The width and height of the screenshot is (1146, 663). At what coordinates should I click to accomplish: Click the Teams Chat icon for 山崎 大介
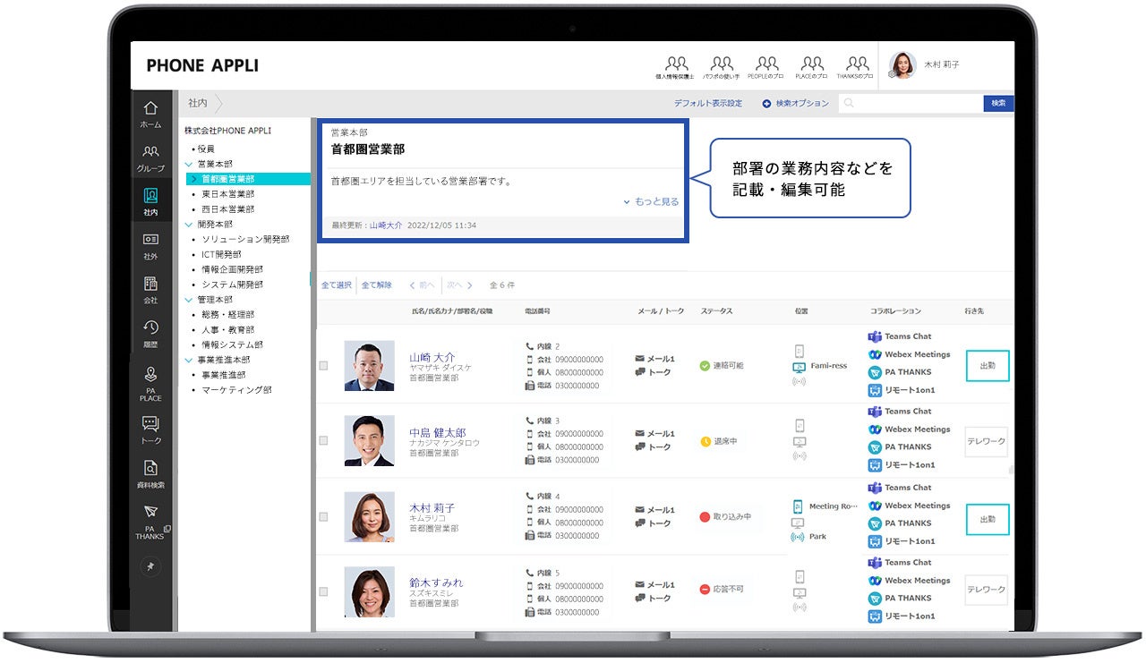875,336
